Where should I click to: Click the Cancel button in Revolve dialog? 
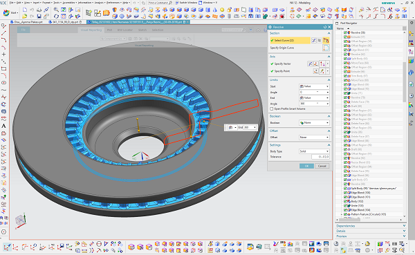[x=322, y=166]
